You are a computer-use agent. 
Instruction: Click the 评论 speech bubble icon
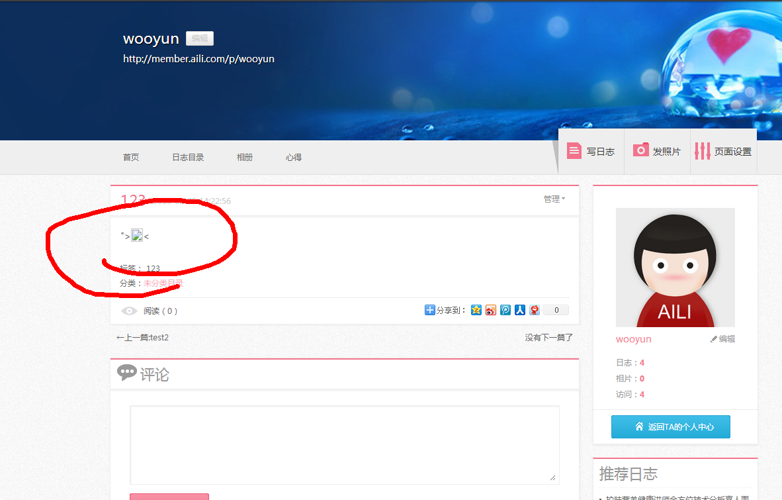pos(126,373)
